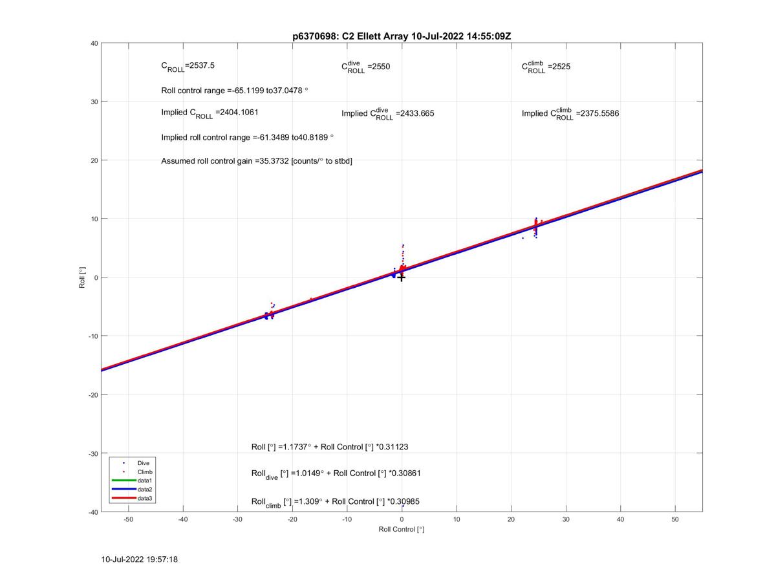The width and height of the screenshot is (776, 575).
Task: Click the black plus marker at the origin
Action: click(402, 277)
